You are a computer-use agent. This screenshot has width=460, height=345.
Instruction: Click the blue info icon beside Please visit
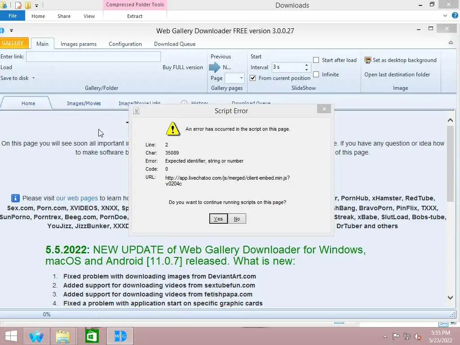[x=15, y=198]
